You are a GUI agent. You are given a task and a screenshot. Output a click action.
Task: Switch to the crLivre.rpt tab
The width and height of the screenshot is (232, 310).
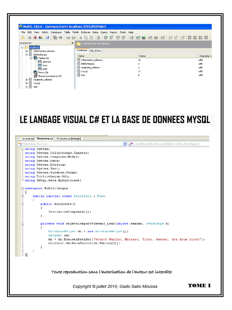(x=28, y=139)
